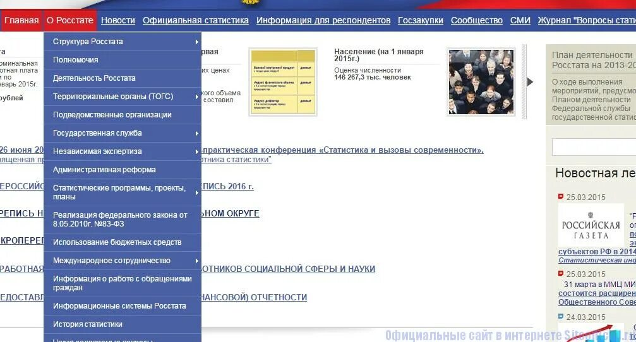This screenshot has height=342, width=636.
Task: Click the yellow GDP table thumbnail
Action: pyautogui.click(x=283, y=82)
